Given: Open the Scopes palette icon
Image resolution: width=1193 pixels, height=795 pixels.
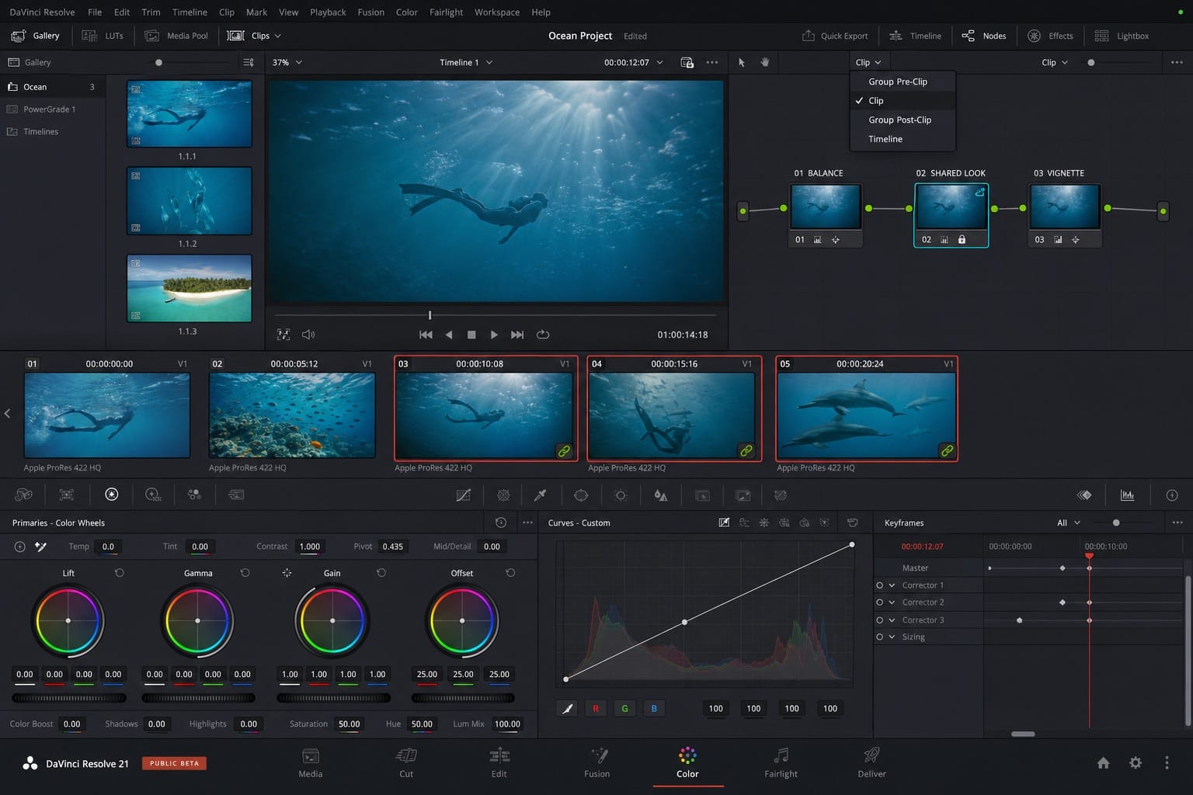Looking at the screenshot, I should [1127, 495].
